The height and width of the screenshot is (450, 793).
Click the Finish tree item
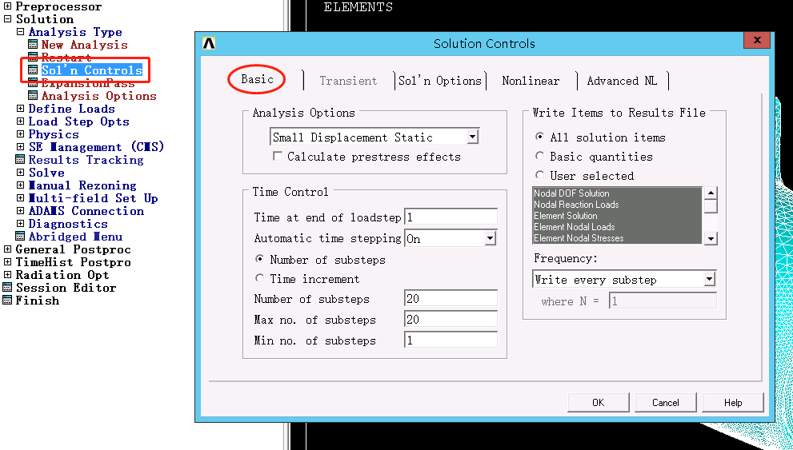tap(38, 300)
